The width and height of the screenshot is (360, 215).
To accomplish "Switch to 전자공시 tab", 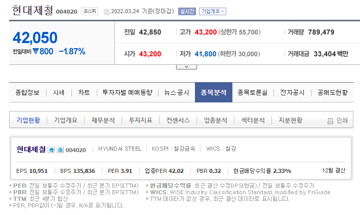I will click(x=292, y=92).
